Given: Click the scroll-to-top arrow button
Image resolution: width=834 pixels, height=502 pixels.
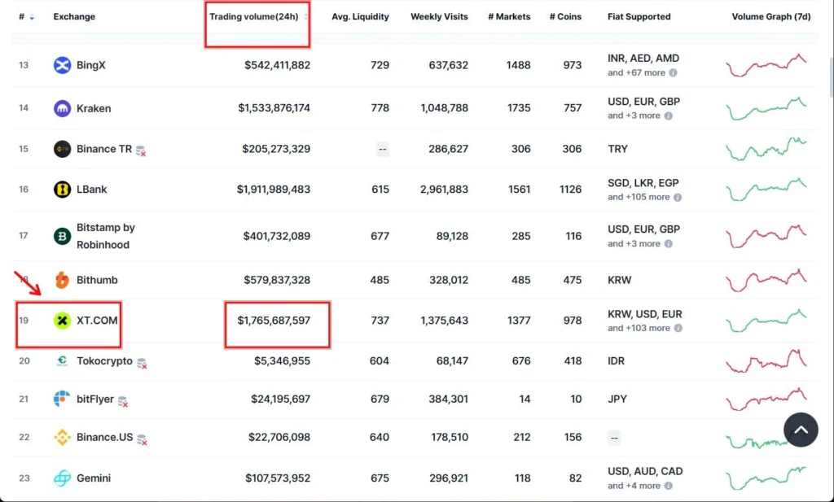Looking at the screenshot, I should 801,430.
